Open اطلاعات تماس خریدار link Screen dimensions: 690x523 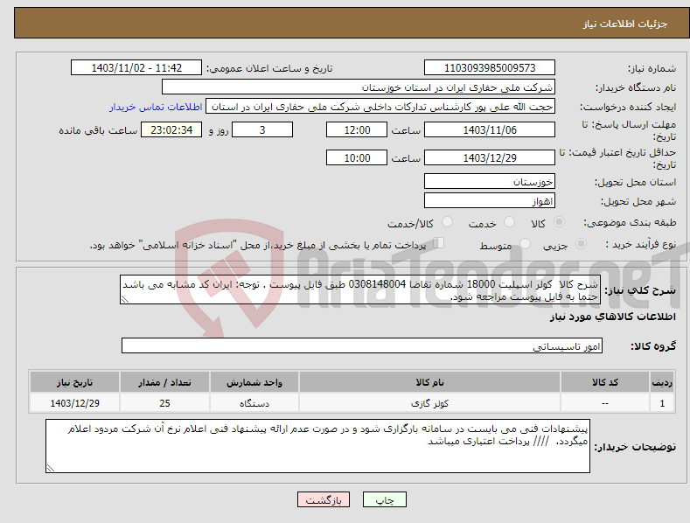156,107
